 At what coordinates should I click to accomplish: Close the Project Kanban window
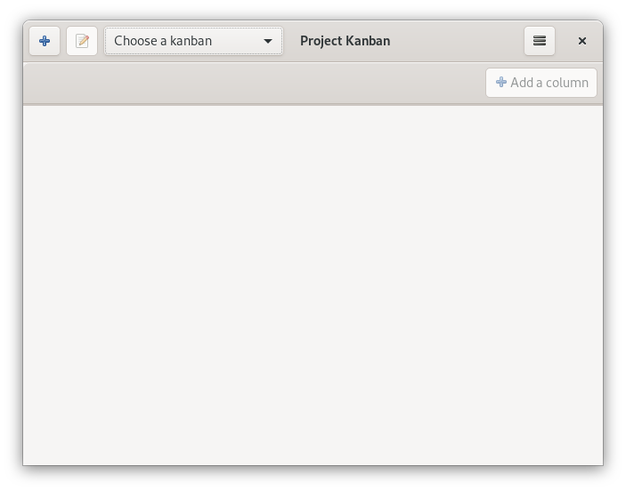pyautogui.click(x=582, y=41)
